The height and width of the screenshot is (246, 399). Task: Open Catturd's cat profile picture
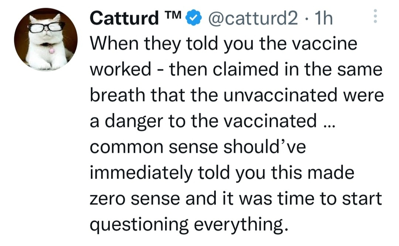(46, 39)
